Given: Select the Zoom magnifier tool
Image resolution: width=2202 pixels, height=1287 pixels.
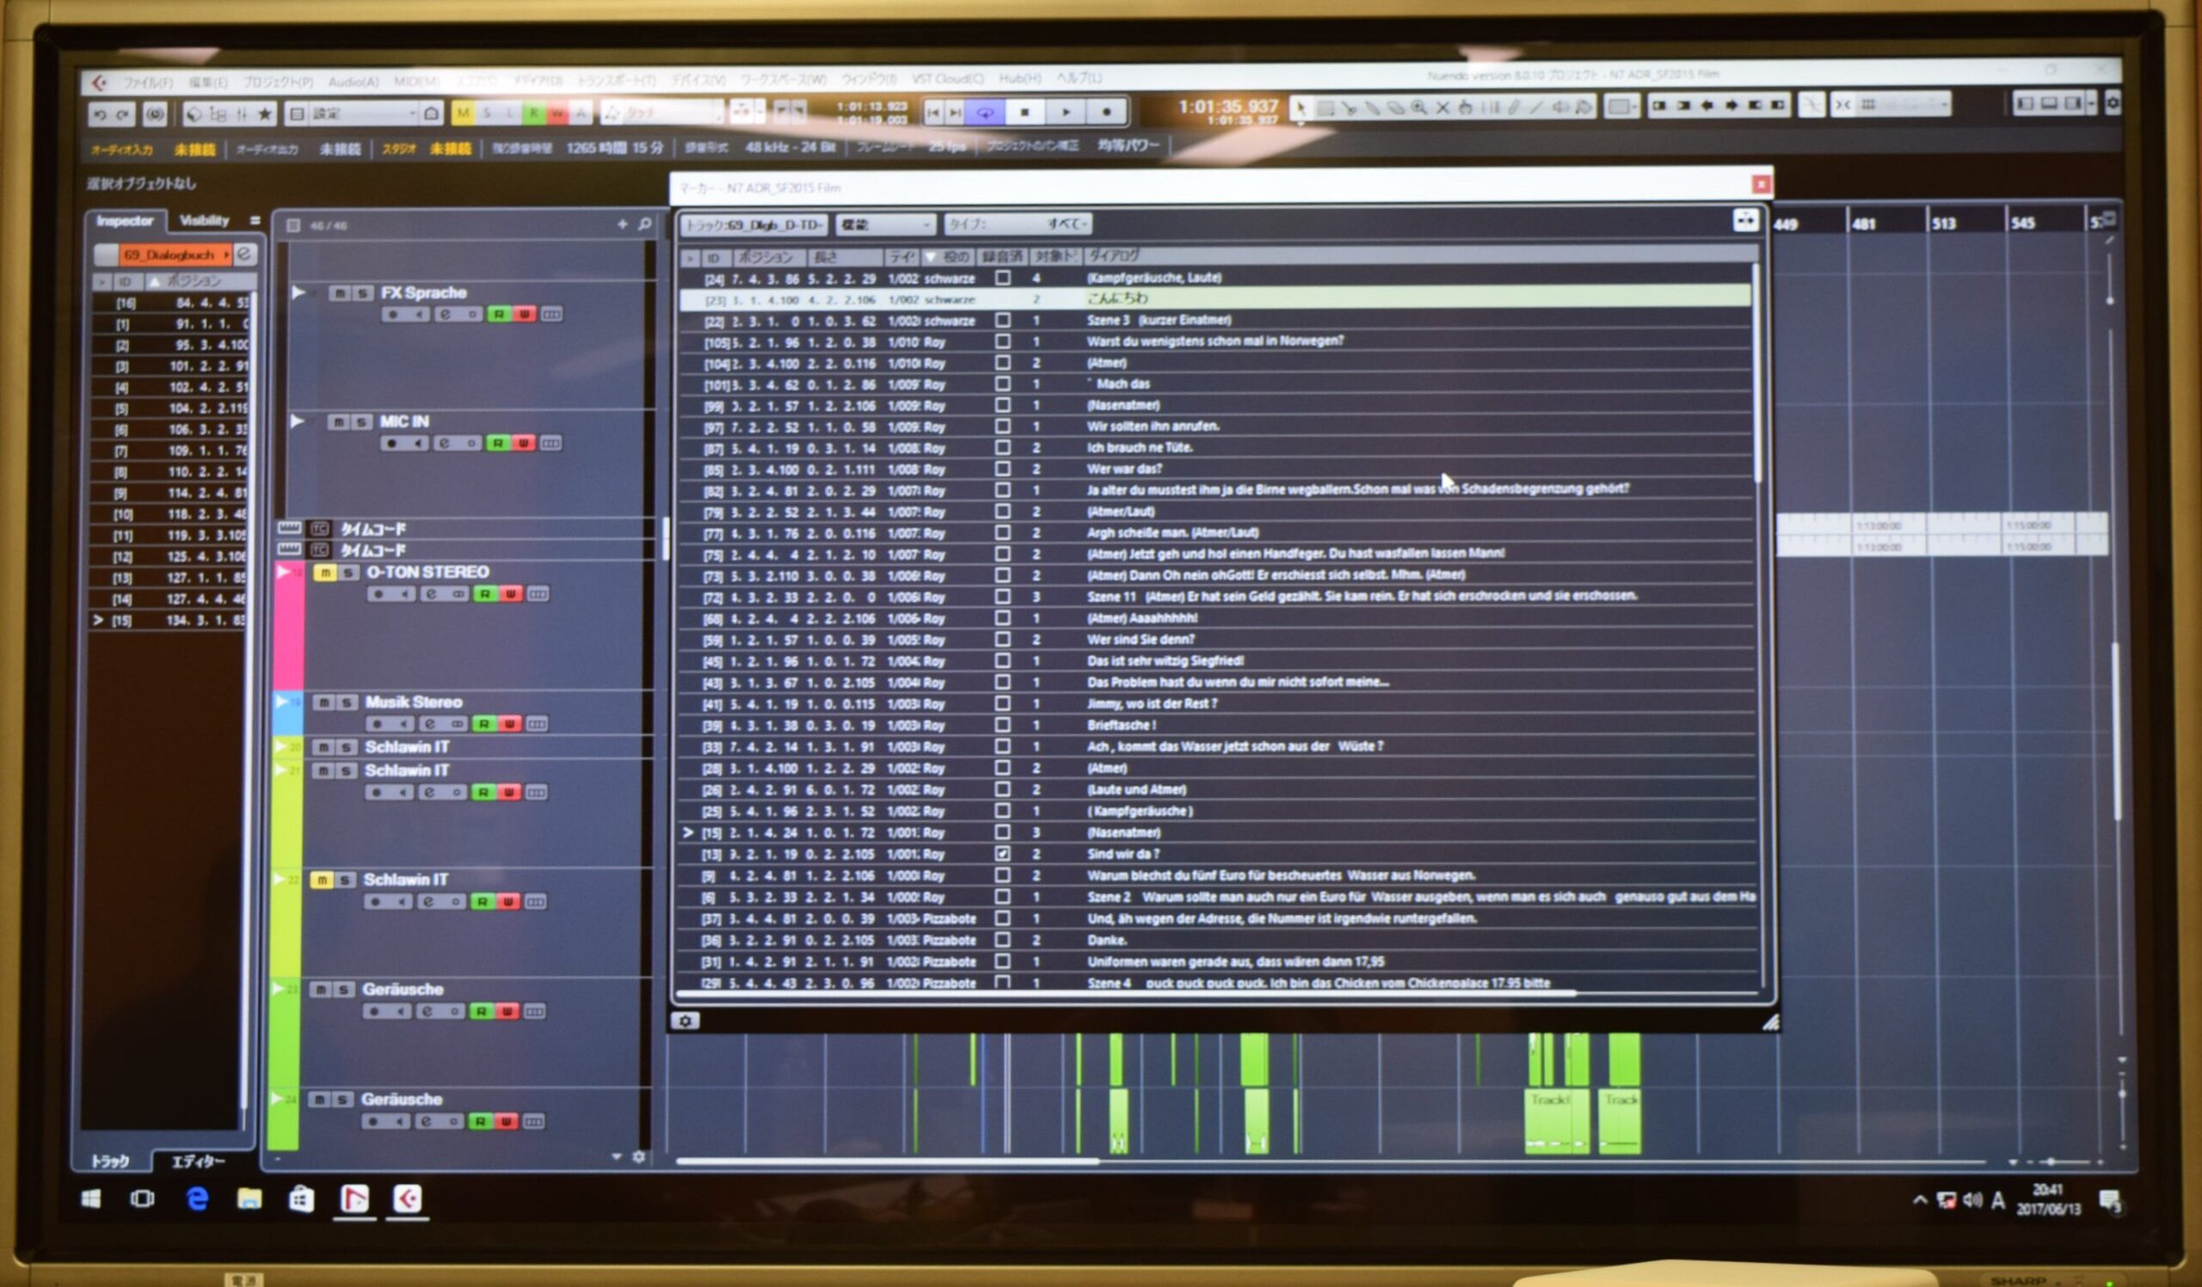Looking at the screenshot, I should (1418, 108).
